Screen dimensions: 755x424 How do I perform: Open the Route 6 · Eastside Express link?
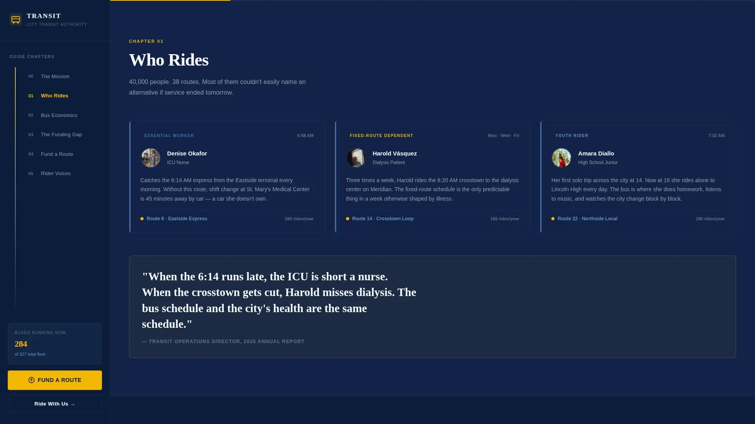point(177,219)
